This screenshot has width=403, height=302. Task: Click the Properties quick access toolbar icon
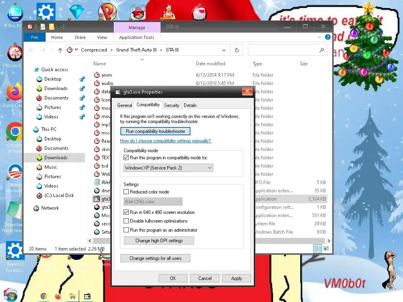[x=43, y=27]
